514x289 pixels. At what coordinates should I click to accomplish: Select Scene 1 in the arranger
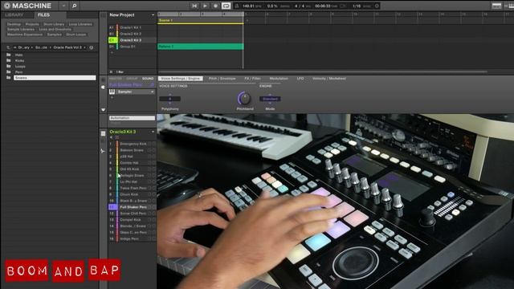(x=200, y=20)
